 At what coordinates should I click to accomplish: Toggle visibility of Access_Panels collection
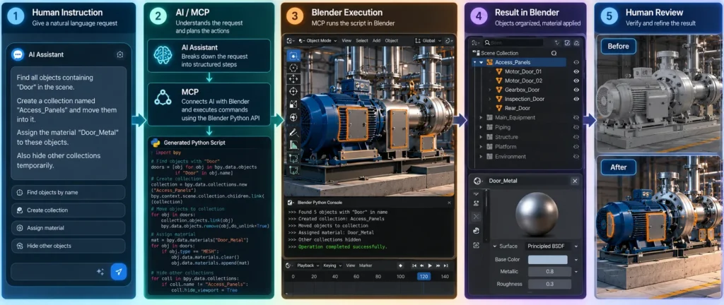576,62
